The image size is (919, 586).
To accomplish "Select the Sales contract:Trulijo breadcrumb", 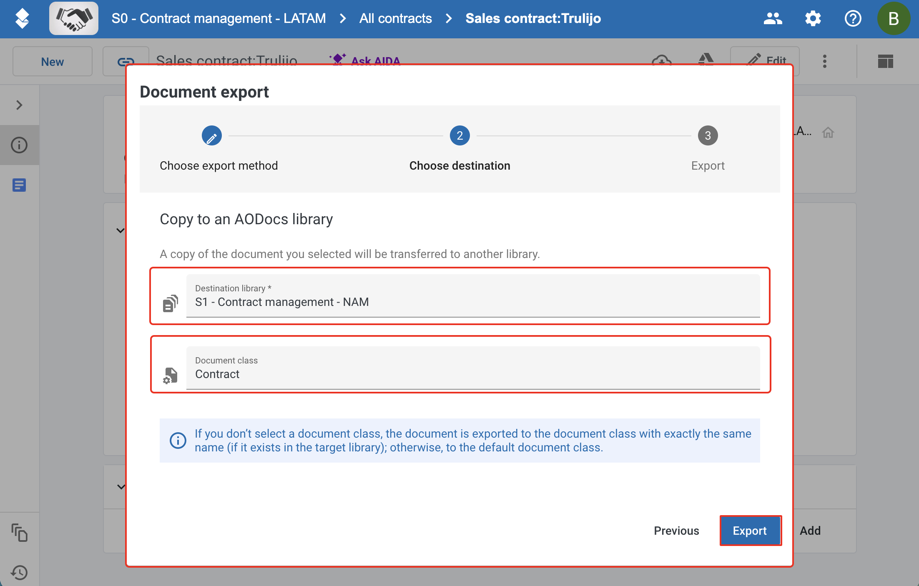I will coord(533,18).
